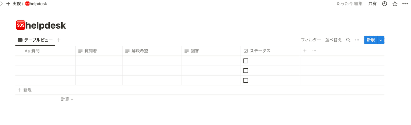This screenshot has height=125, width=411.
Task: Open the 計算 calculation dropdown
Action: pos(67,99)
